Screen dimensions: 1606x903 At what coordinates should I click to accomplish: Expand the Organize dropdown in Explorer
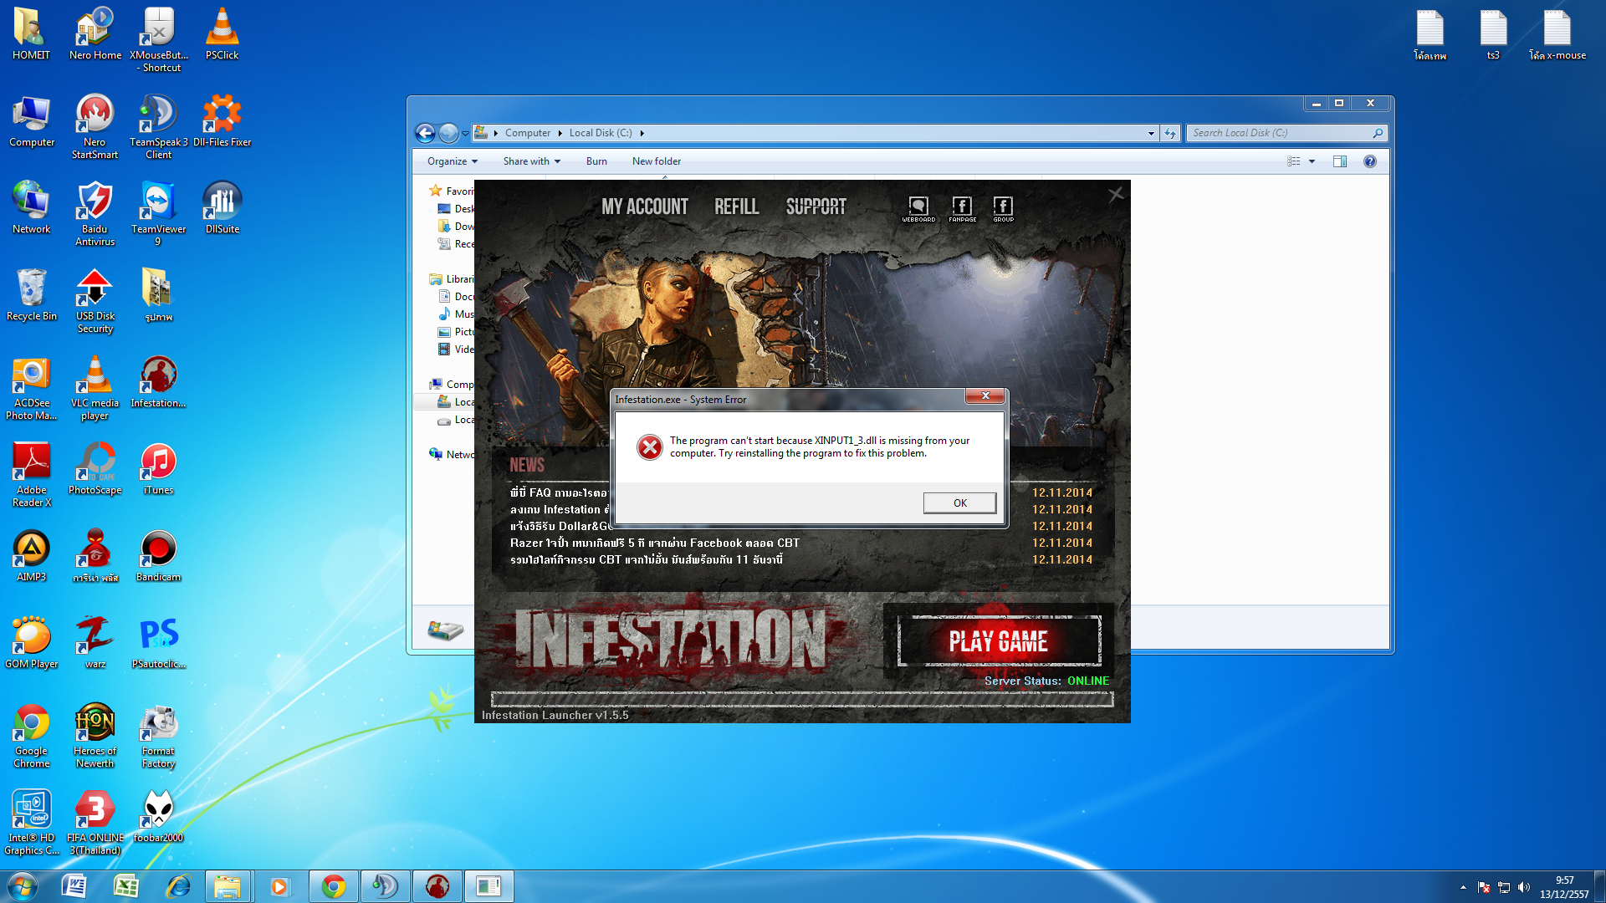[x=453, y=161]
